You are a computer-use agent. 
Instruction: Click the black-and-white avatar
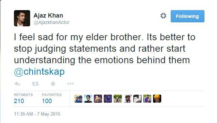click(137, 99)
